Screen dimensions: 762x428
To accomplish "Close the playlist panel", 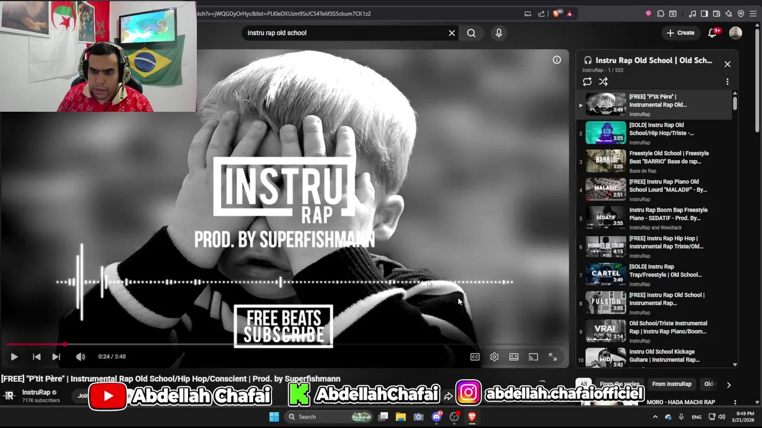I will (x=727, y=64).
